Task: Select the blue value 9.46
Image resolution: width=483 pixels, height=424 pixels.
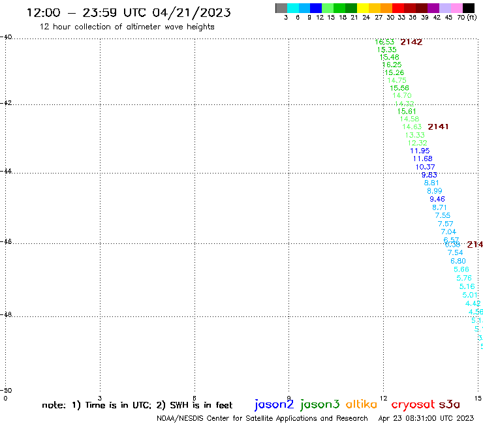Action: [437, 199]
